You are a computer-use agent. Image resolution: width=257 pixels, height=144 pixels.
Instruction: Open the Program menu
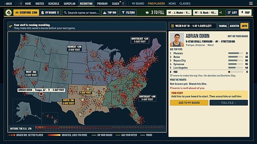coord(102,4)
